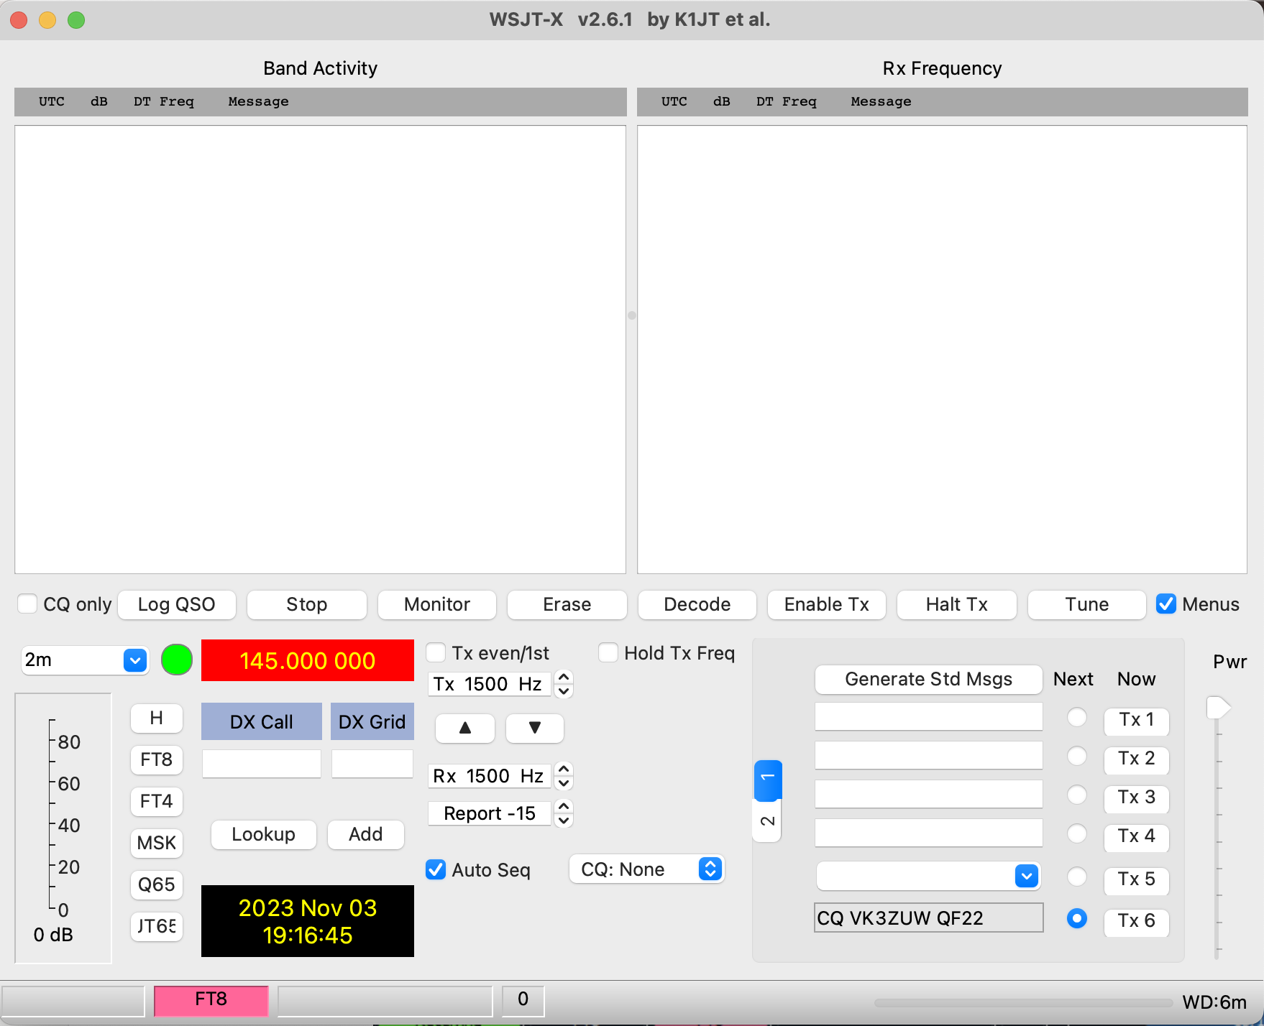Click the green status indicator light

[177, 660]
